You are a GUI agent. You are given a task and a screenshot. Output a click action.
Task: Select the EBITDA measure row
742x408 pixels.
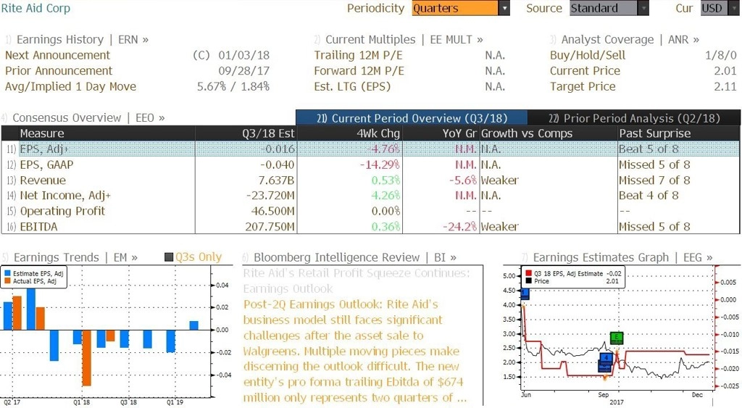tap(370, 227)
